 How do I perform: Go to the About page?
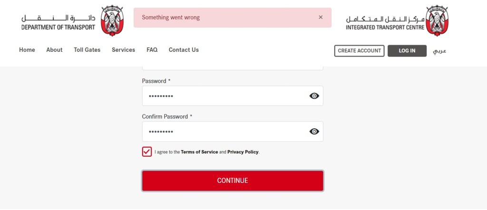pos(54,50)
